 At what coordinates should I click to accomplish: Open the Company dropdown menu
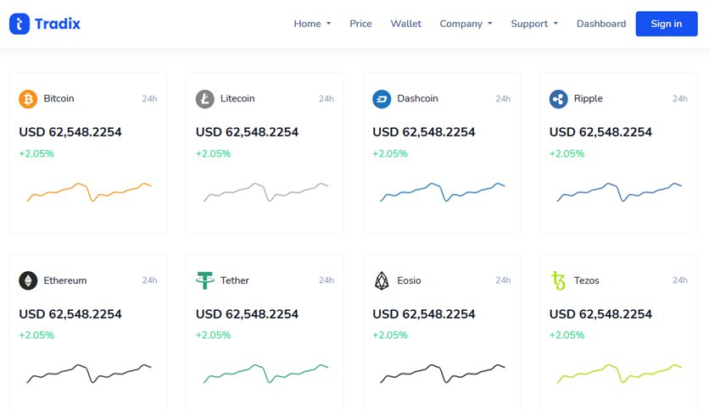[x=466, y=24]
